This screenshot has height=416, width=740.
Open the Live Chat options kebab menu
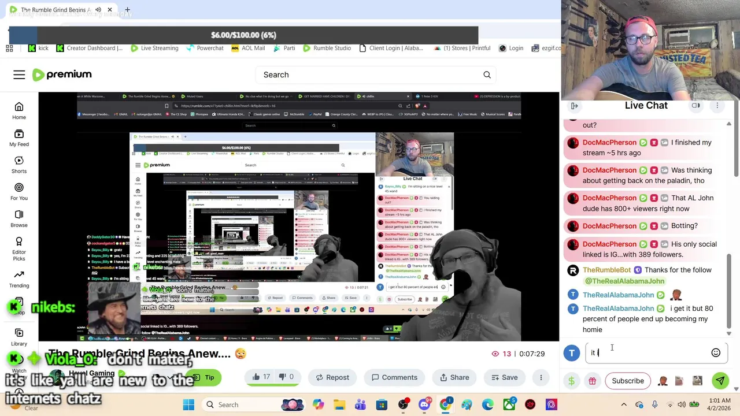(x=717, y=106)
